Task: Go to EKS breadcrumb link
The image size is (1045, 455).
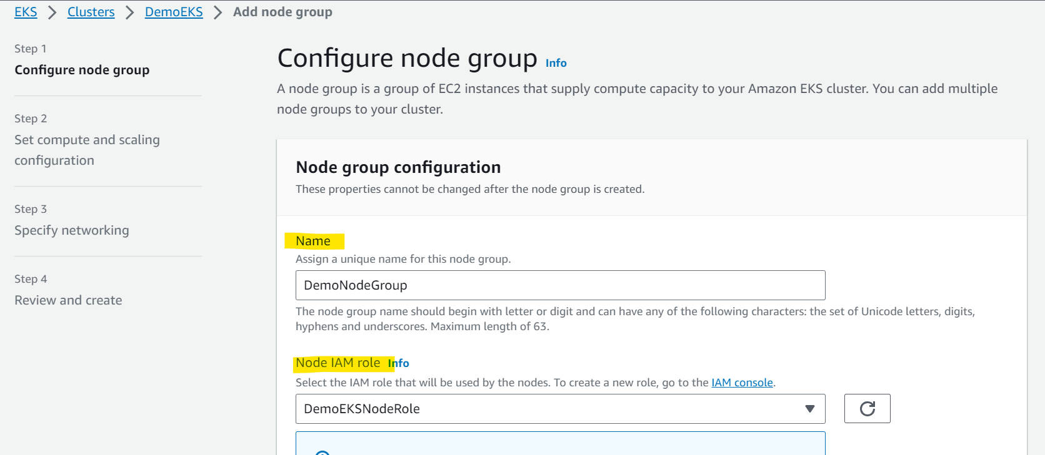Action: click(26, 12)
